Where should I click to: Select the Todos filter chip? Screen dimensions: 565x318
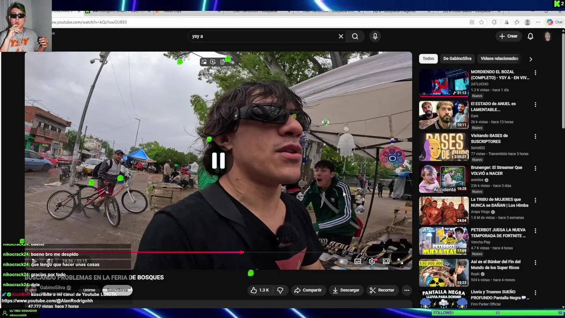[x=428, y=58]
